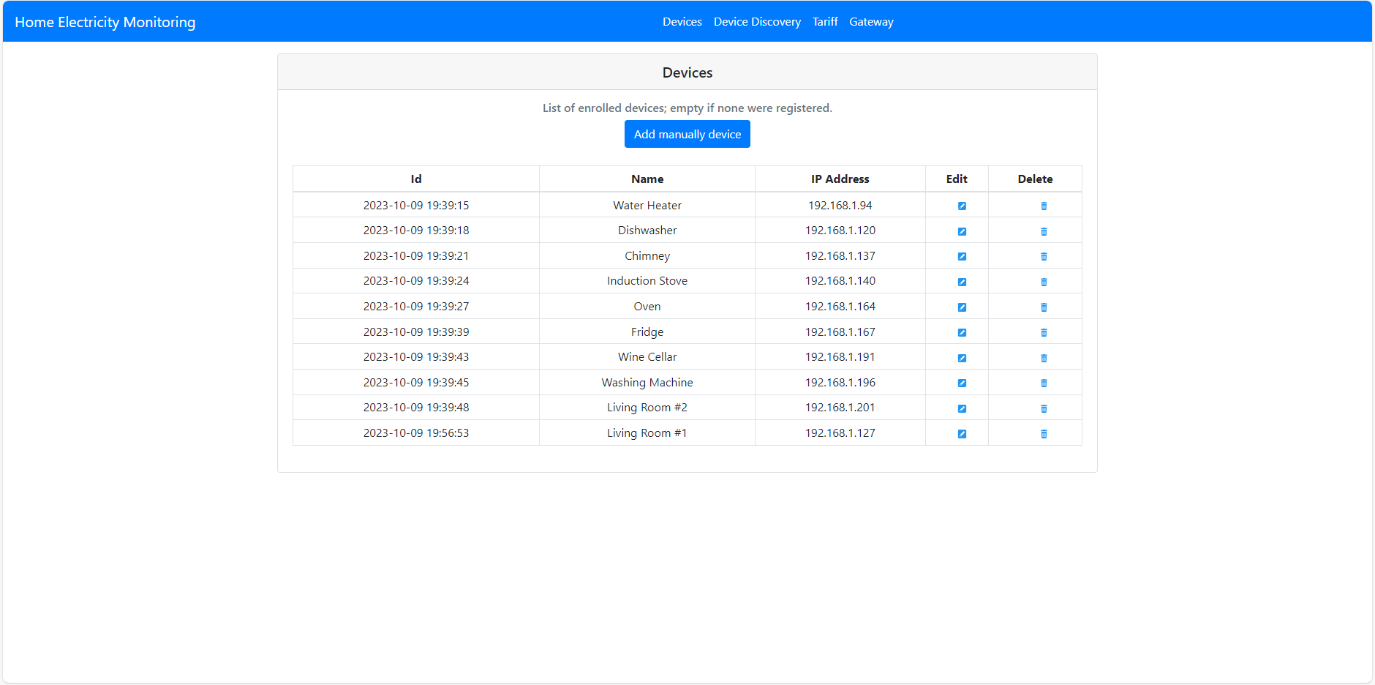Edit the Water Heater device
This screenshot has height=685, width=1375.
click(962, 206)
